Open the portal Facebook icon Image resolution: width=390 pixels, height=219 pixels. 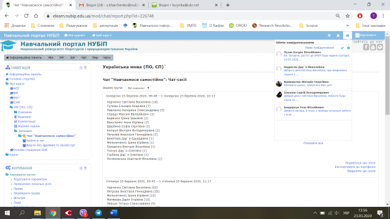(366, 47)
